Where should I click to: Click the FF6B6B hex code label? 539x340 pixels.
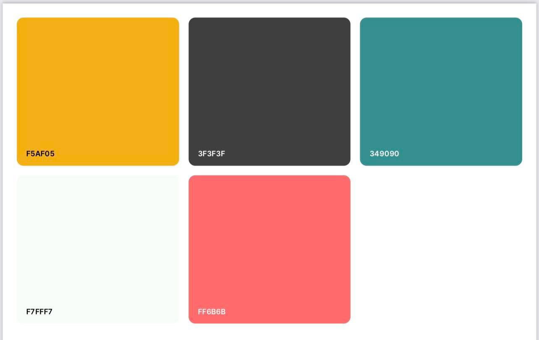(212, 312)
